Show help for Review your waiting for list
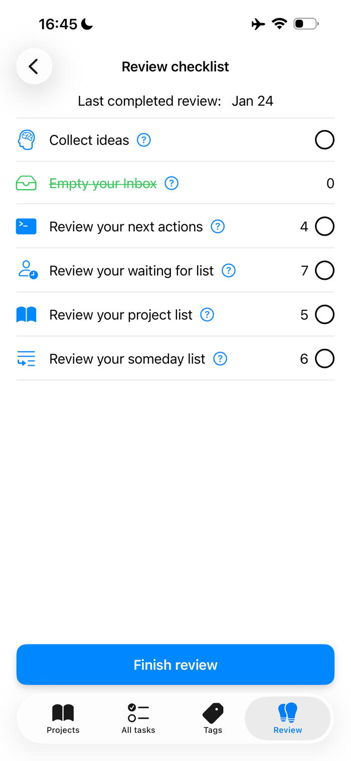 229,271
